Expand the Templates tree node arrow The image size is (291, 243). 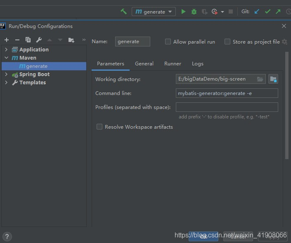pyautogui.click(x=6, y=82)
